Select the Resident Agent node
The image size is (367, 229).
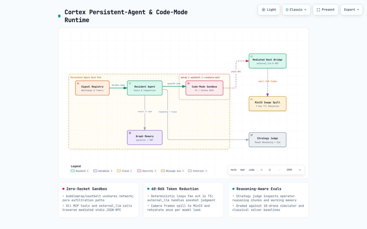click(145, 88)
